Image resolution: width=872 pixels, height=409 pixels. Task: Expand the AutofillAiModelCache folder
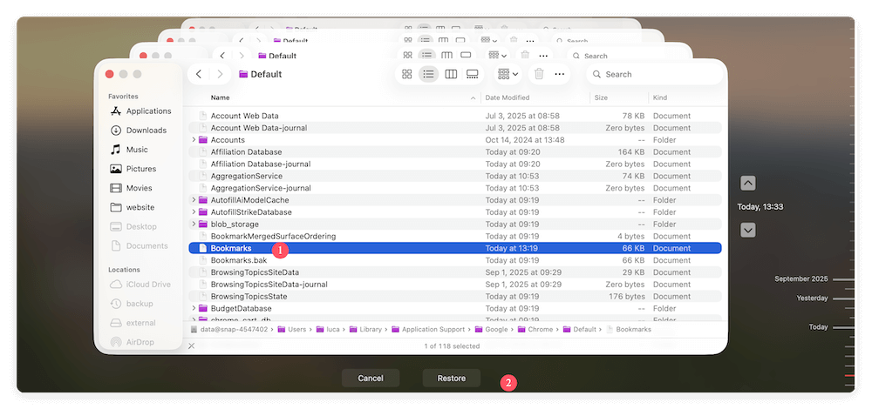pyautogui.click(x=194, y=200)
